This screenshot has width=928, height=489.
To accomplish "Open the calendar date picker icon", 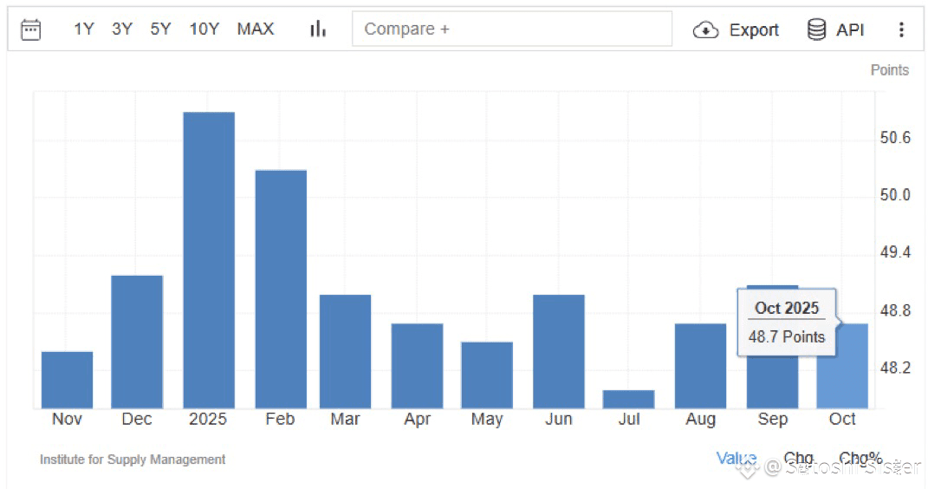I will (x=31, y=29).
